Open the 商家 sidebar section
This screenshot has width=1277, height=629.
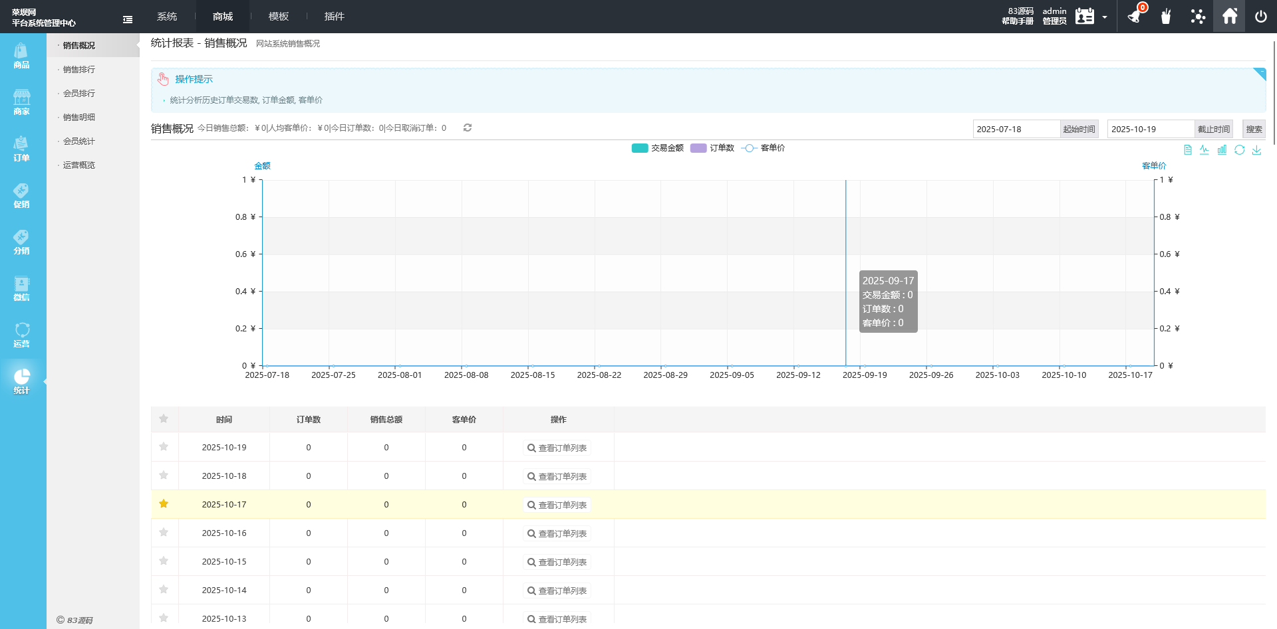(x=21, y=103)
